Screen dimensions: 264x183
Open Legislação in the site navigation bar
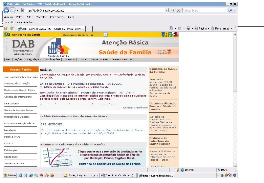[34, 59]
